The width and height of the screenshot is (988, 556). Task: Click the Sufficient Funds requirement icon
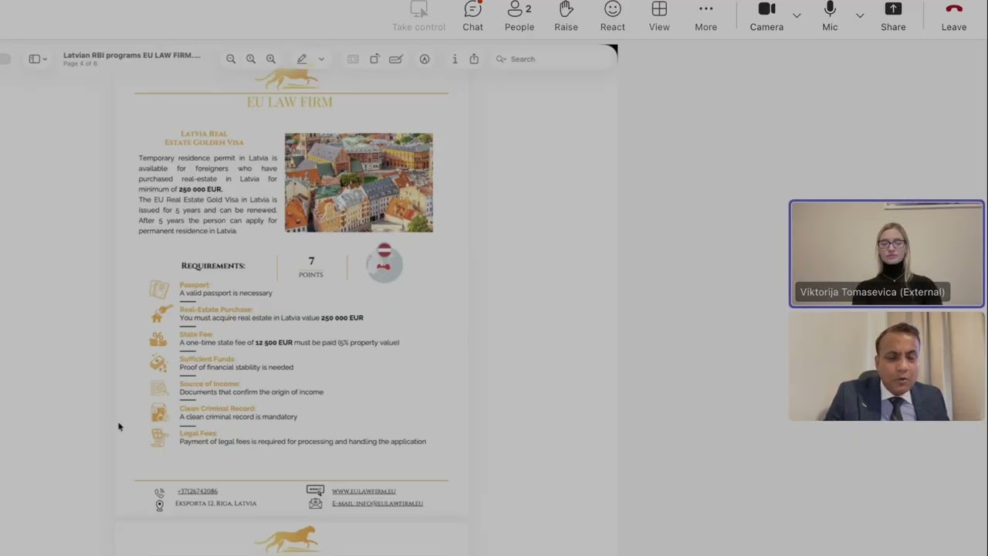click(x=158, y=363)
